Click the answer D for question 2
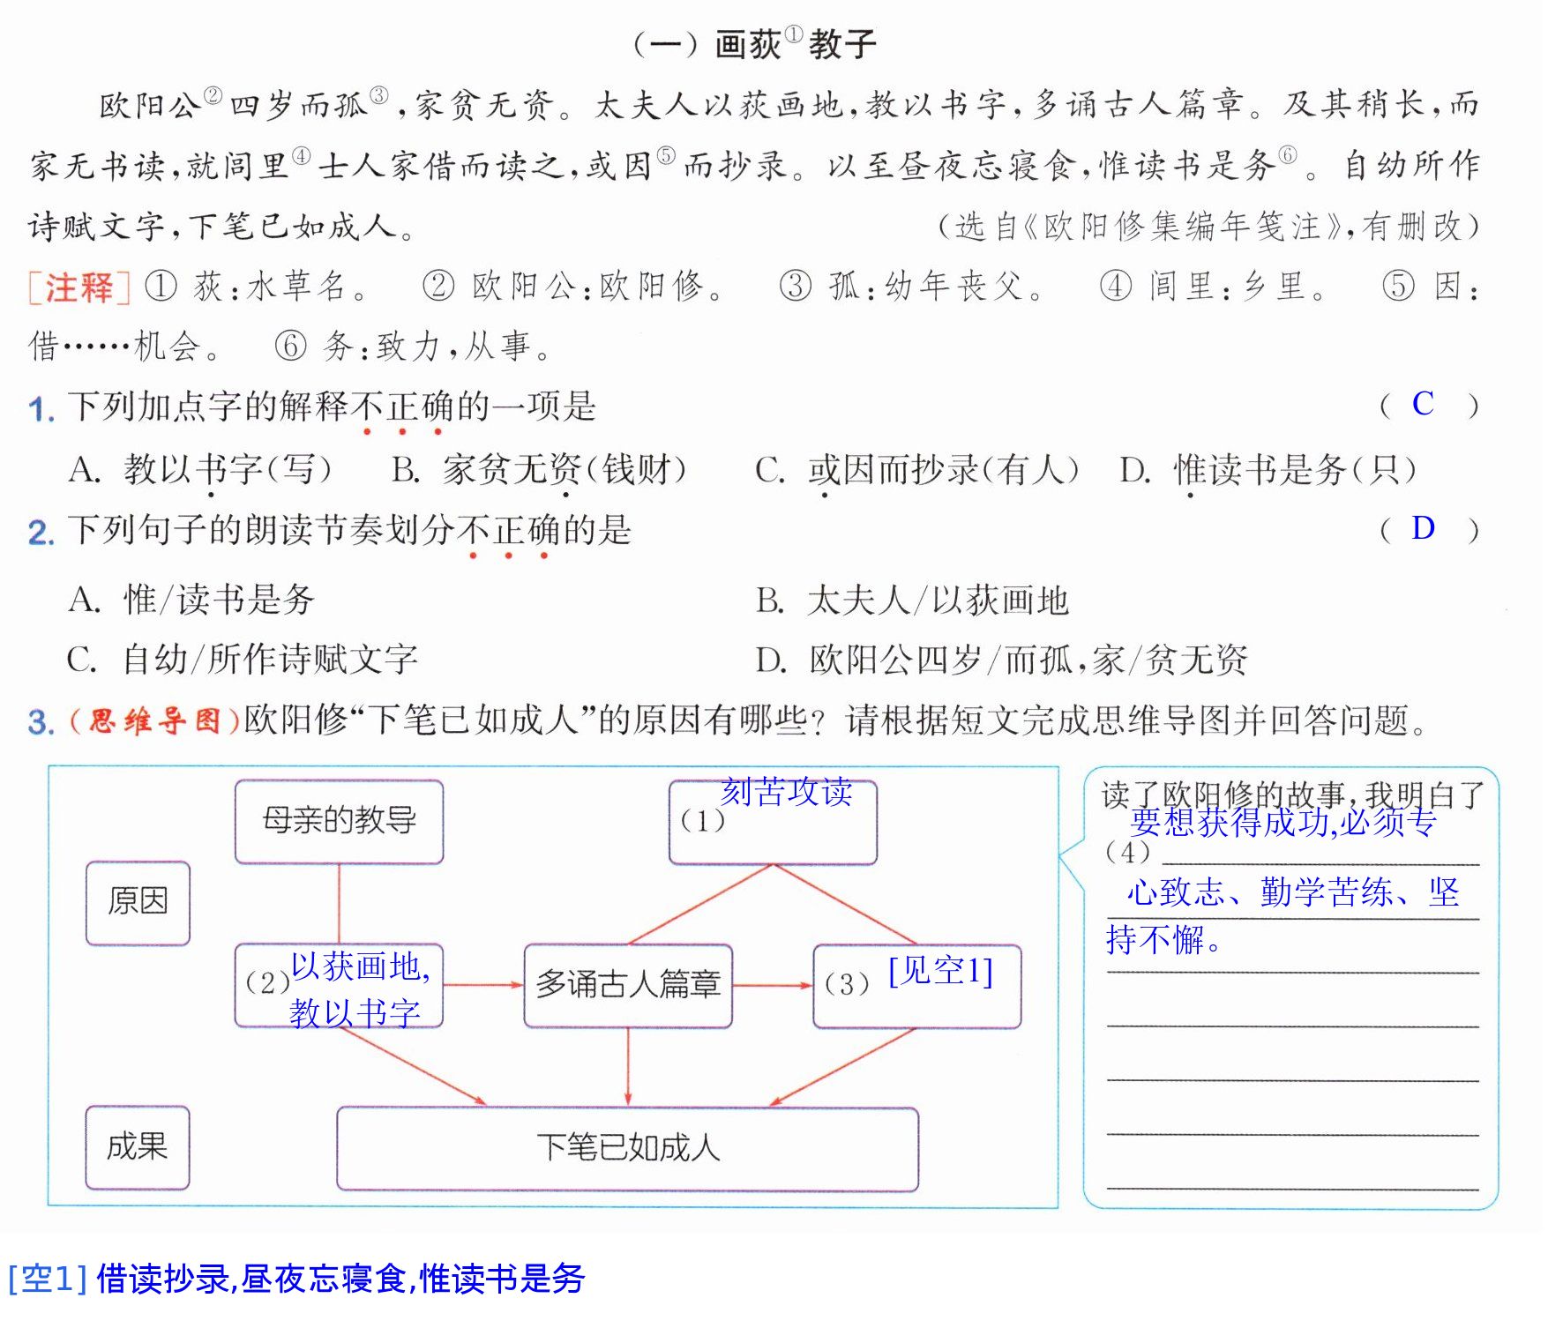Image resolution: width=1548 pixels, height=1328 pixels. 1423,528
